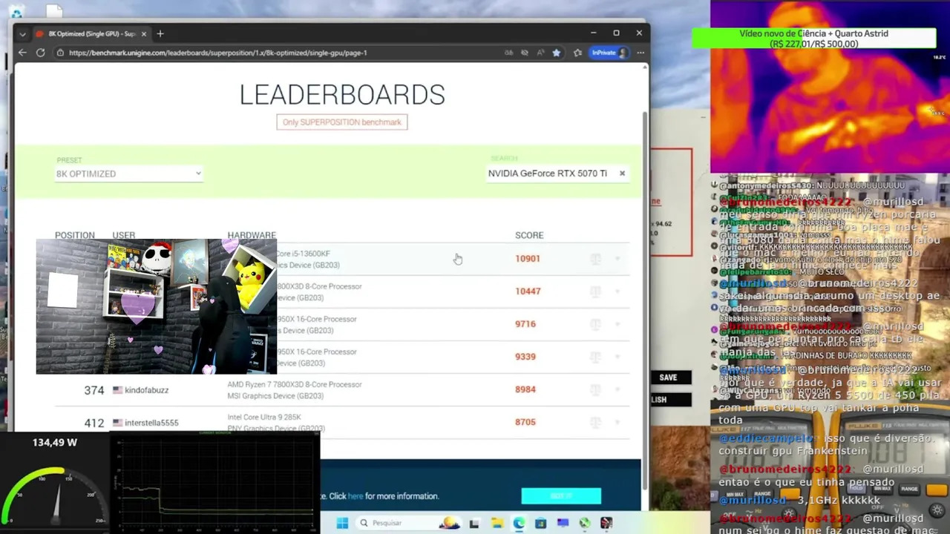Reload the Unigine leaderboard page
Screen dimensions: 950x534
click(x=40, y=53)
